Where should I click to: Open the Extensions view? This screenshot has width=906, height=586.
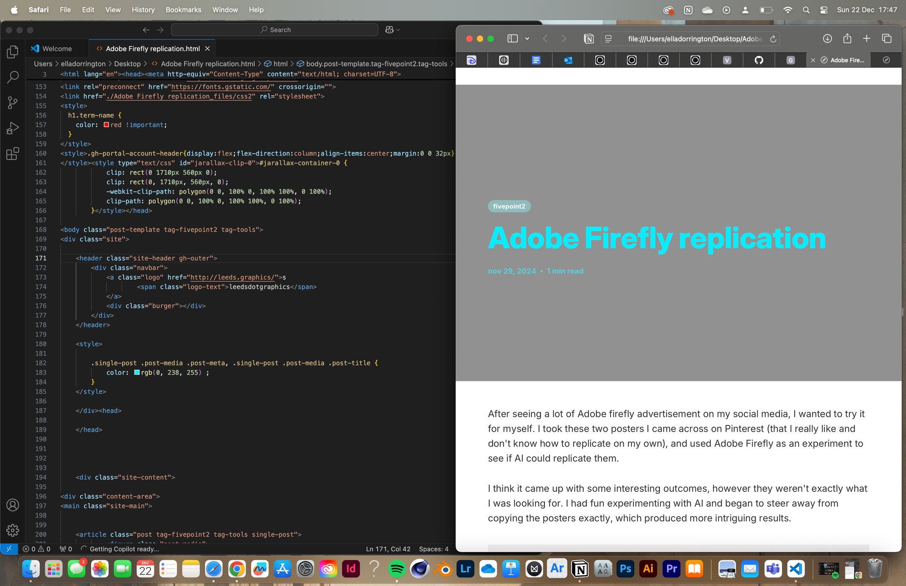click(13, 154)
